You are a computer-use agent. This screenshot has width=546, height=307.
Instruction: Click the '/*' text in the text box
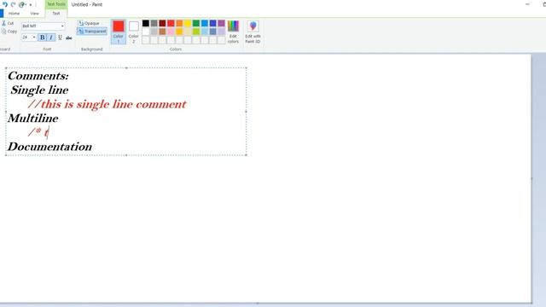[35, 132]
